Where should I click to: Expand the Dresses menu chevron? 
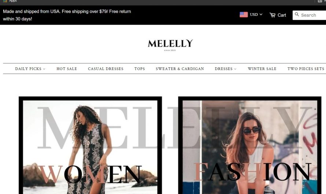tap(235, 69)
